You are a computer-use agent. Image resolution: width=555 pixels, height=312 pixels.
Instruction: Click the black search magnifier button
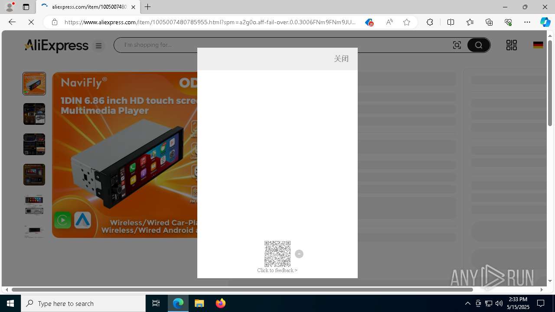click(478, 45)
